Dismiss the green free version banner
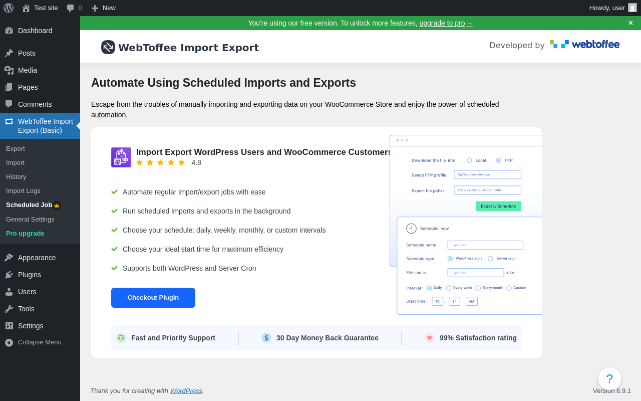Screen dimensions: 641x401 tap(630, 23)
